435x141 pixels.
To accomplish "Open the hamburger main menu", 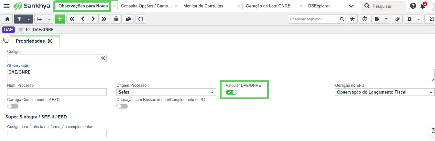I will pyautogui.click(x=6, y=6).
